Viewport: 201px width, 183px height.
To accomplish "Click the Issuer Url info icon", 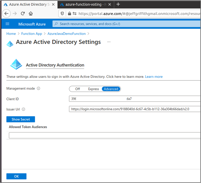I will tap(23, 109).
